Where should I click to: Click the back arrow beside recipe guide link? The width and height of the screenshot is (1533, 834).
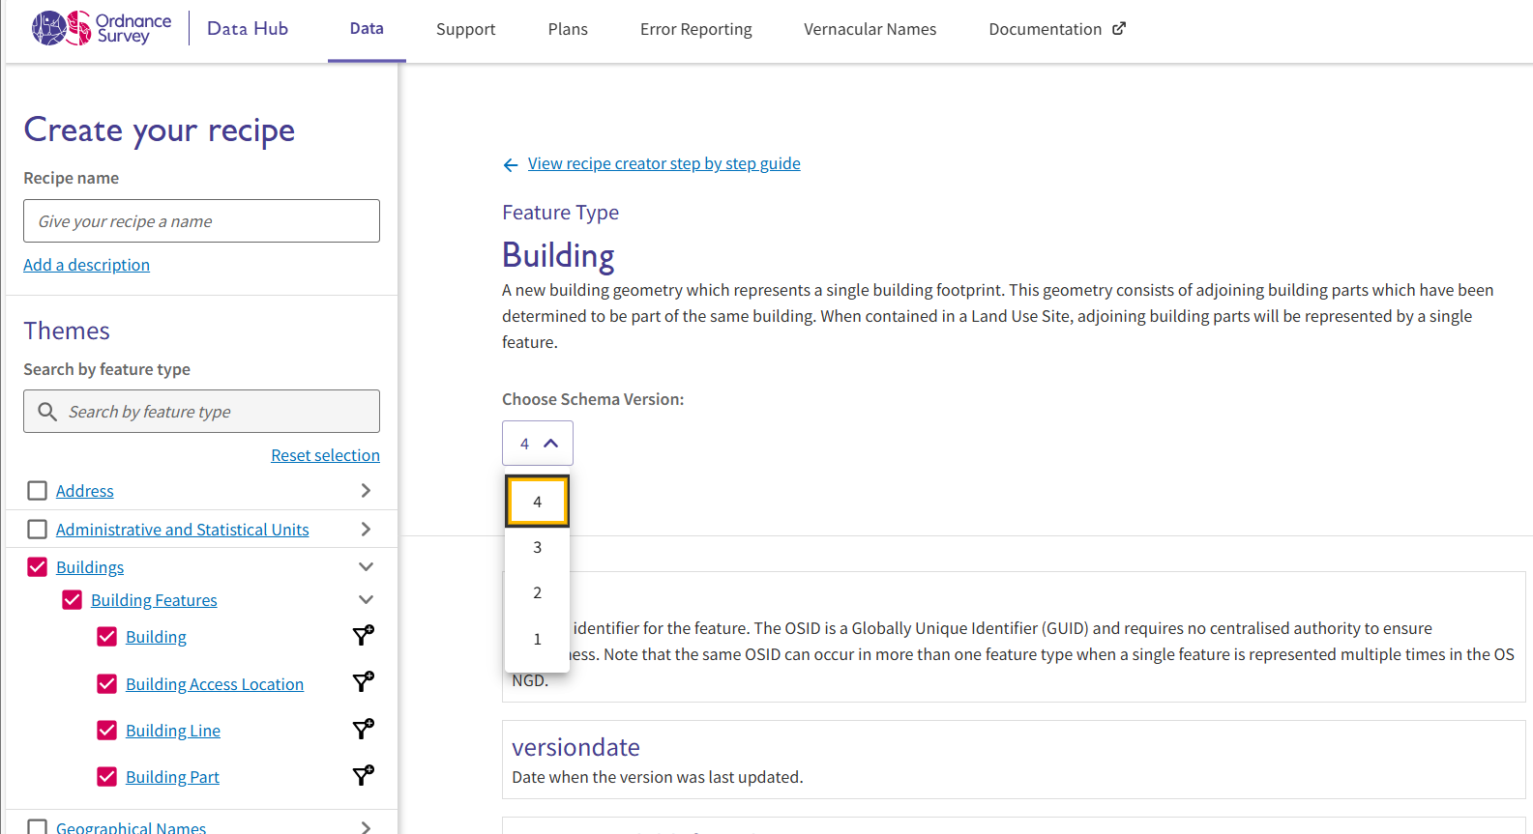point(511,165)
